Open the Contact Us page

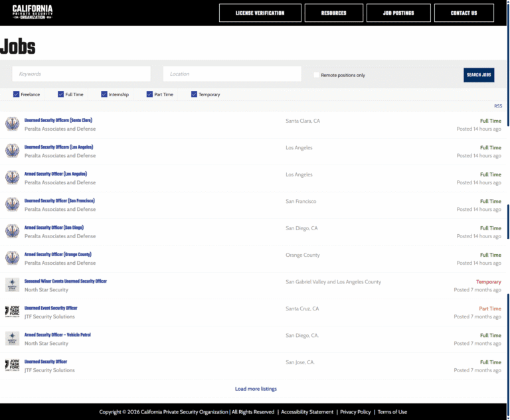[464, 13]
